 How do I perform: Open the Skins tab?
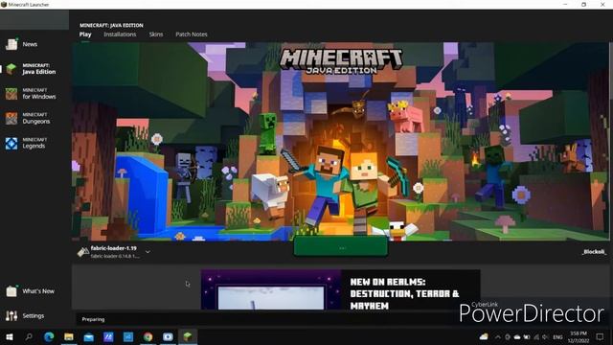(156, 34)
